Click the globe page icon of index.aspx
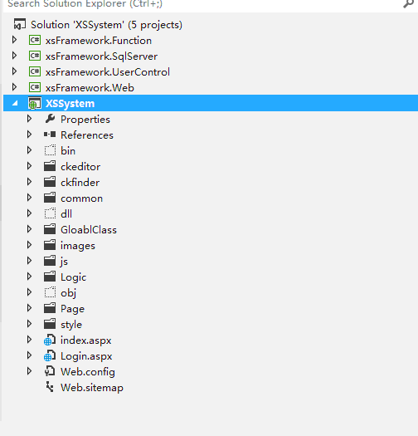Screen dimensions: 418x436 click(x=50, y=340)
